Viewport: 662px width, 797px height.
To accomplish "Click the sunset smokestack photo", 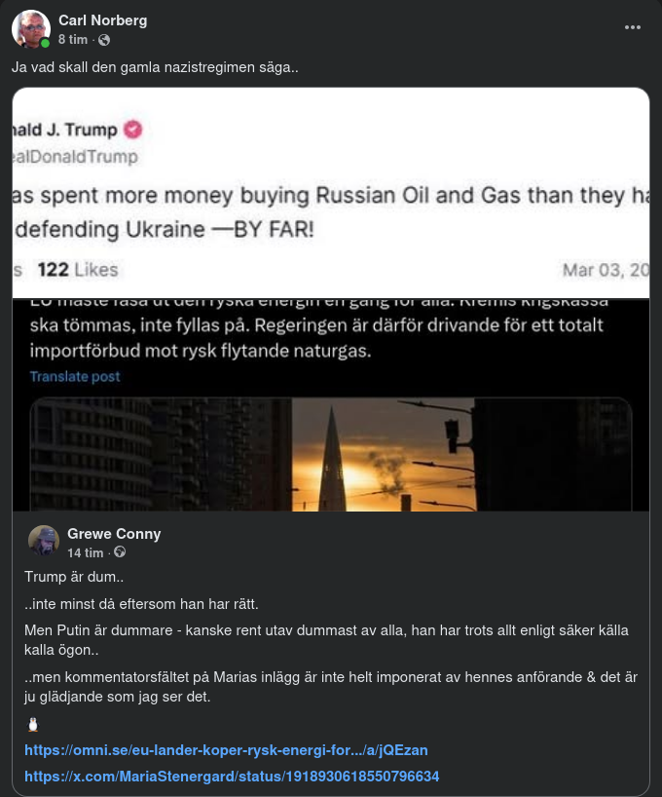I will click(x=331, y=453).
